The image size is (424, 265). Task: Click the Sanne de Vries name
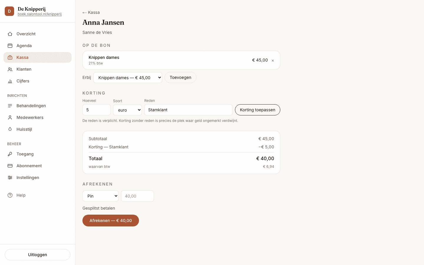97,32
